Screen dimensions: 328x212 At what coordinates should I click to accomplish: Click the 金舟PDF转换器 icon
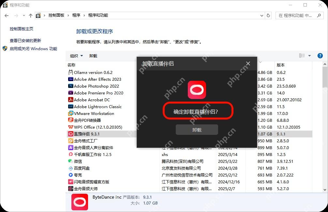[71, 120]
